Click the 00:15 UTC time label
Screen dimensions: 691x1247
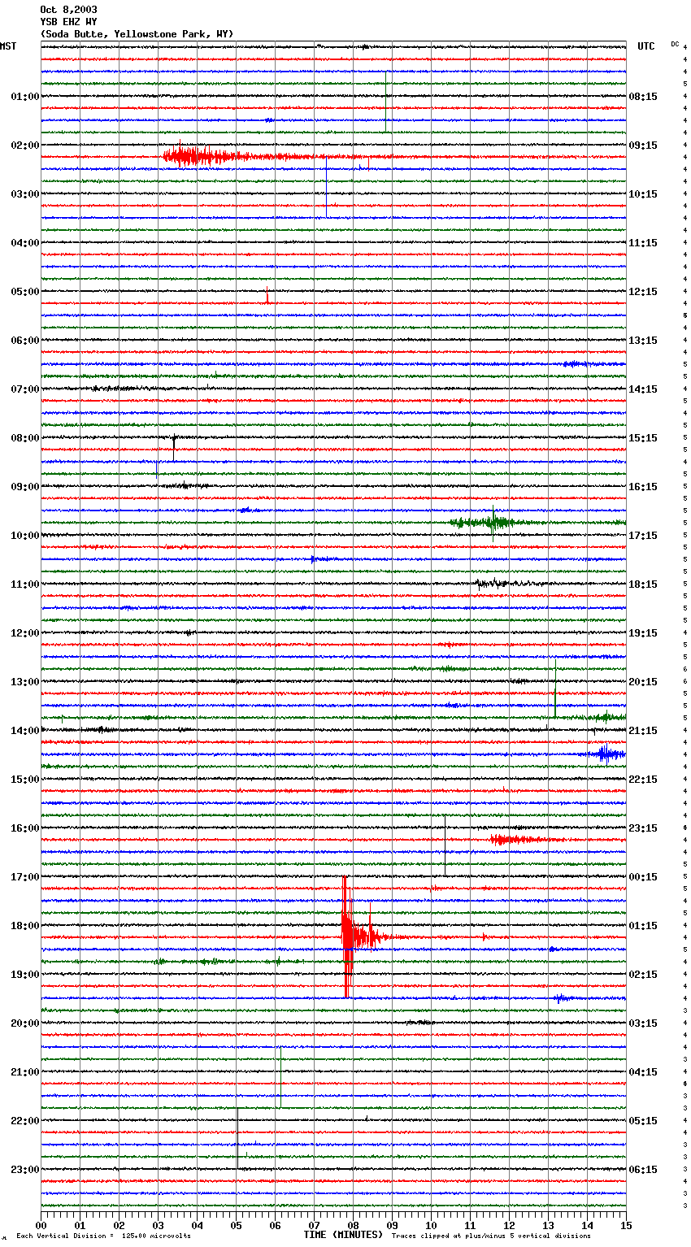pyautogui.click(x=643, y=877)
